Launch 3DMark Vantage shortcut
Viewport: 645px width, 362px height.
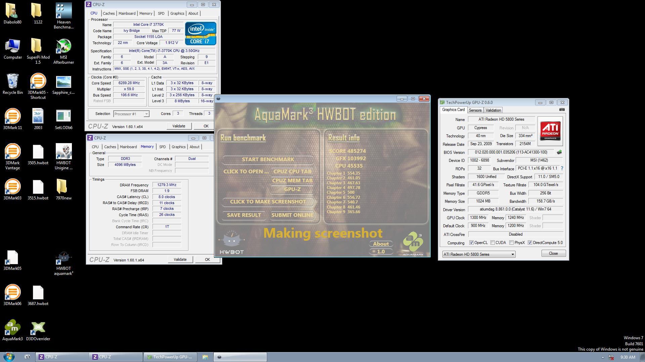click(x=12, y=157)
